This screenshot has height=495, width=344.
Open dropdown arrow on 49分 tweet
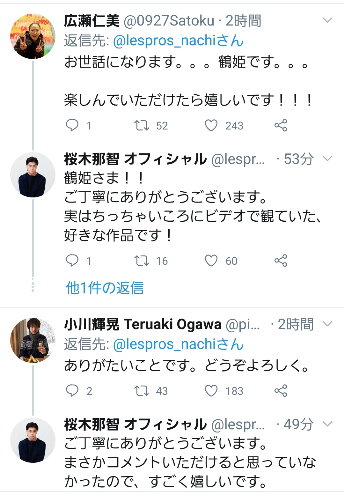327,424
